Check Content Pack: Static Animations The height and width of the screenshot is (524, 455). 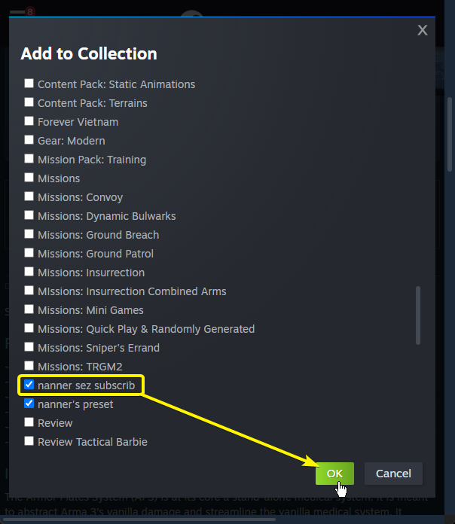tap(29, 84)
